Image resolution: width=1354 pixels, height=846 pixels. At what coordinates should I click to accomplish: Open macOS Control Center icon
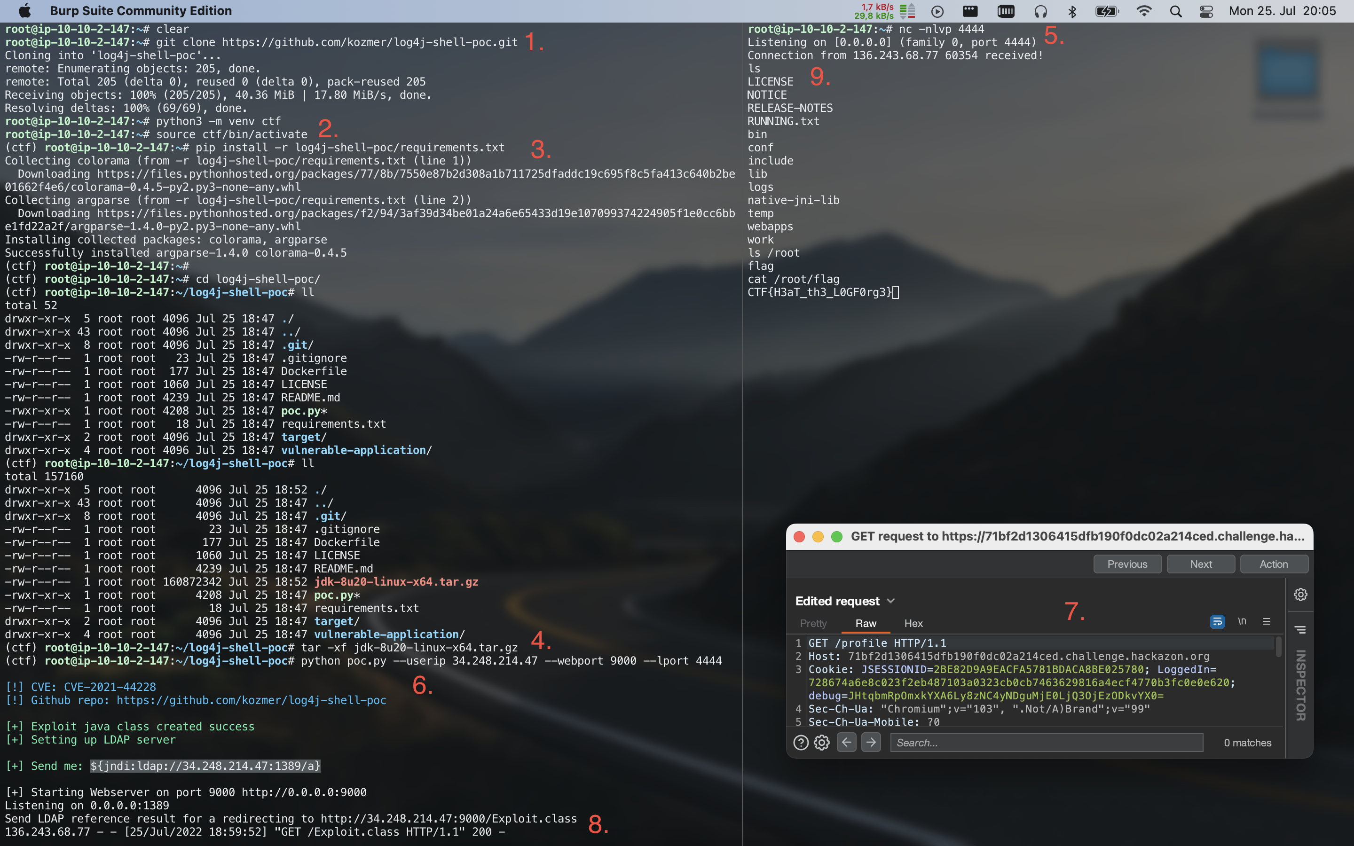(x=1206, y=11)
